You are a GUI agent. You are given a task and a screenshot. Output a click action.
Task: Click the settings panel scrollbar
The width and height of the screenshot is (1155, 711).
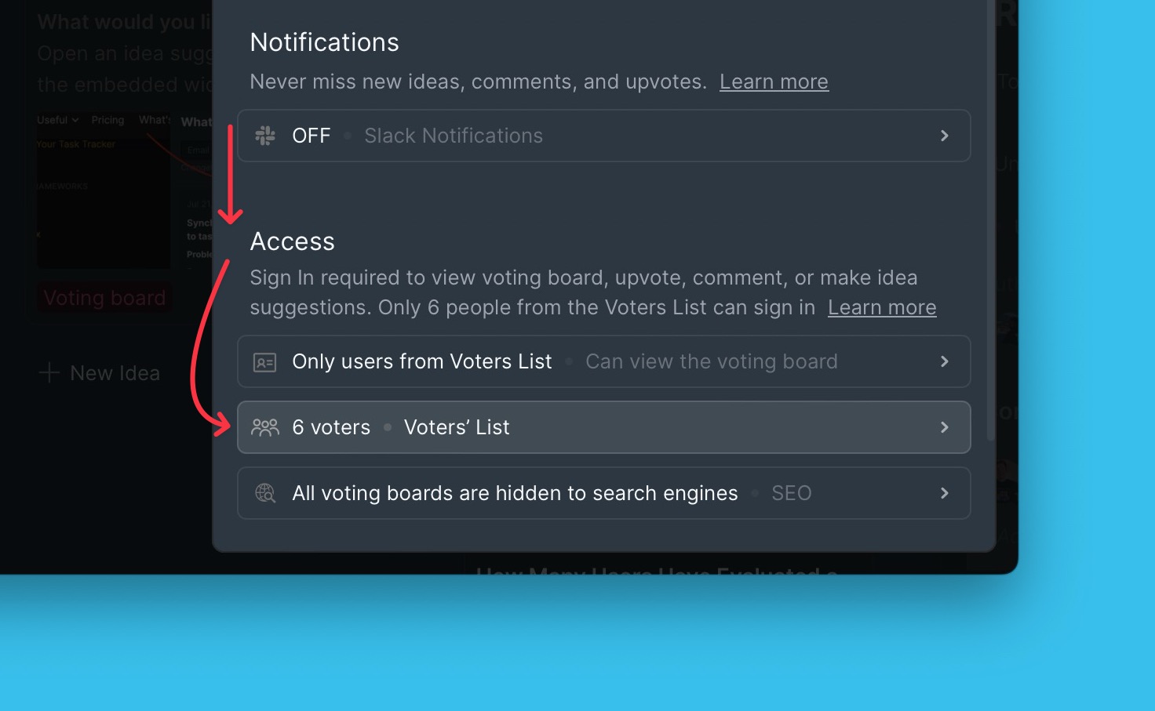(x=990, y=235)
